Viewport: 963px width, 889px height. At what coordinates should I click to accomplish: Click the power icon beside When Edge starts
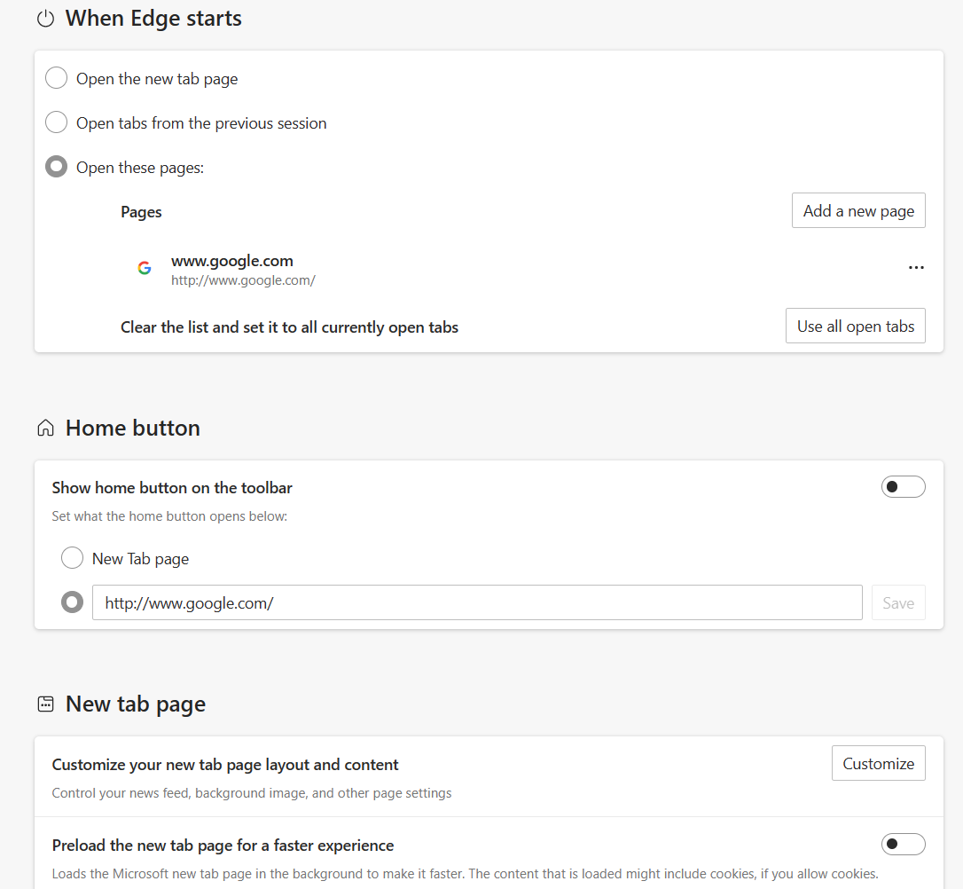[x=45, y=20]
